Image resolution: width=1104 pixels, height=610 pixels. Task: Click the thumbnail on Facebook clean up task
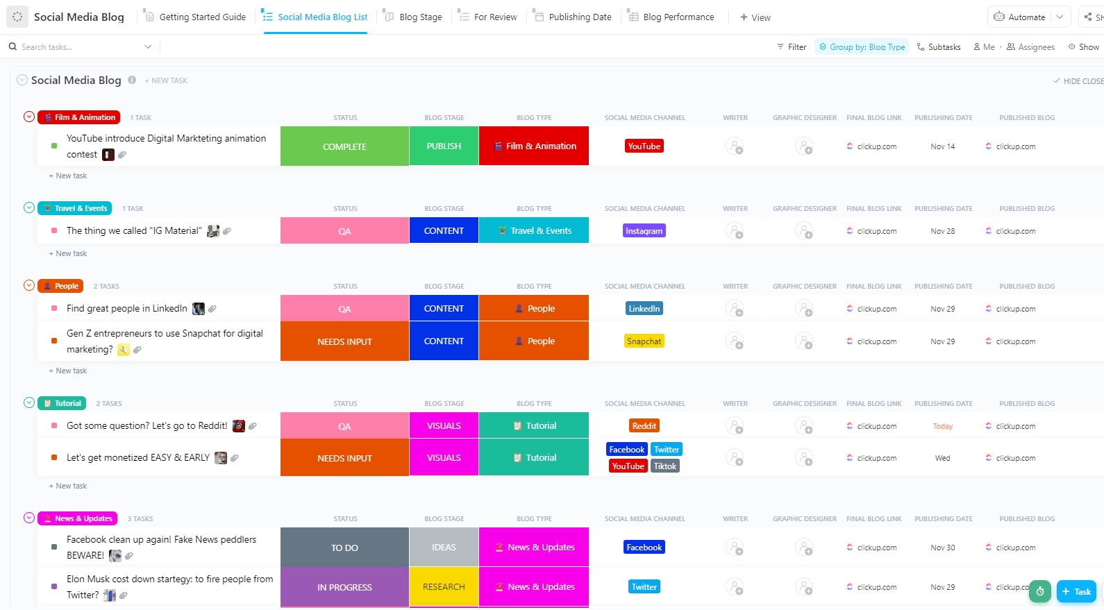point(115,556)
